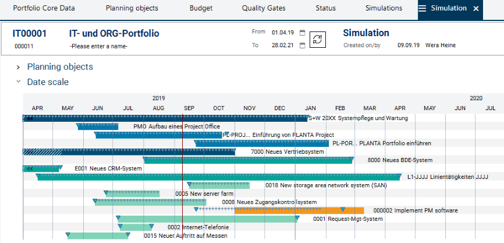
Task: Open the From date calendar picker
Action: pos(302,33)
